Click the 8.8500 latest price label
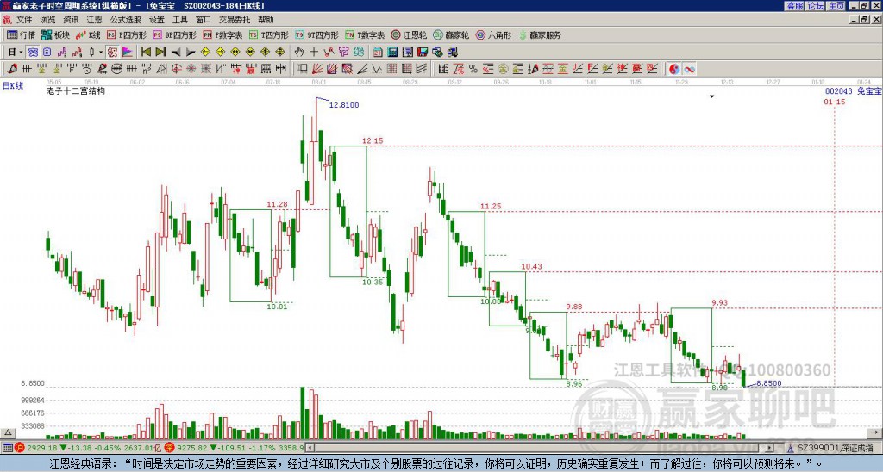 768,383
